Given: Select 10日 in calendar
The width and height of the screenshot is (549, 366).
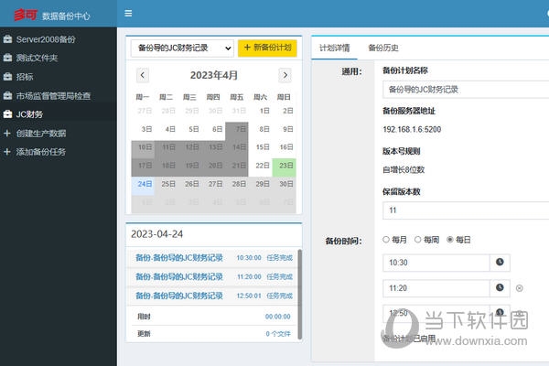Looking at the screenshot, I should [145, 147].
